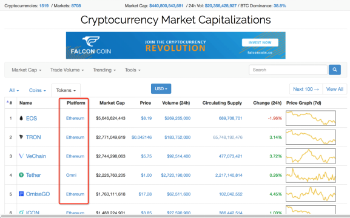Screen dimensions: 350x218
Task: Click Tether price $1.00
Action: click(x=146, y=175)
